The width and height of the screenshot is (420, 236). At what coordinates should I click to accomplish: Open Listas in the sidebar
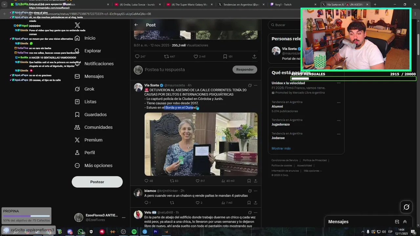[85, 102]
